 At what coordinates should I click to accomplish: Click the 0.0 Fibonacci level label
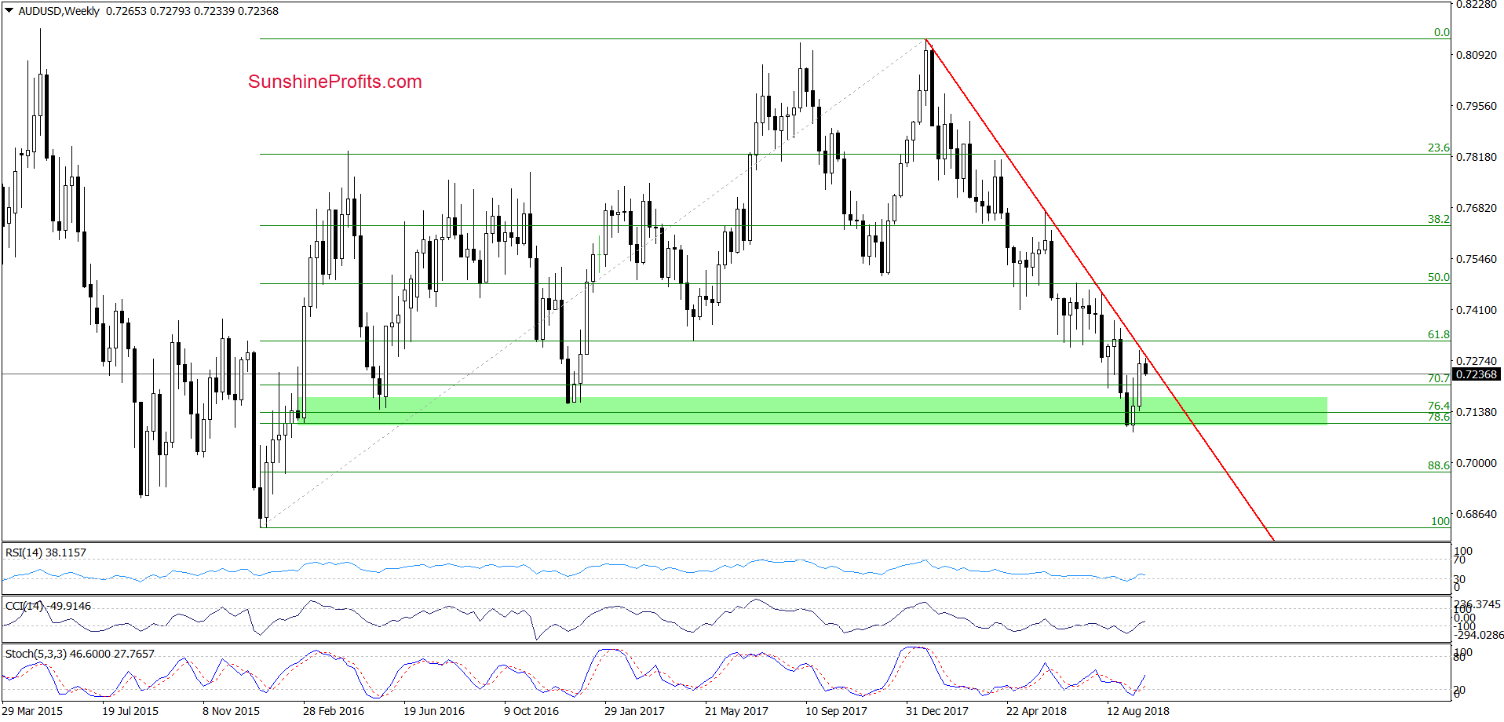coord(1441,32)
